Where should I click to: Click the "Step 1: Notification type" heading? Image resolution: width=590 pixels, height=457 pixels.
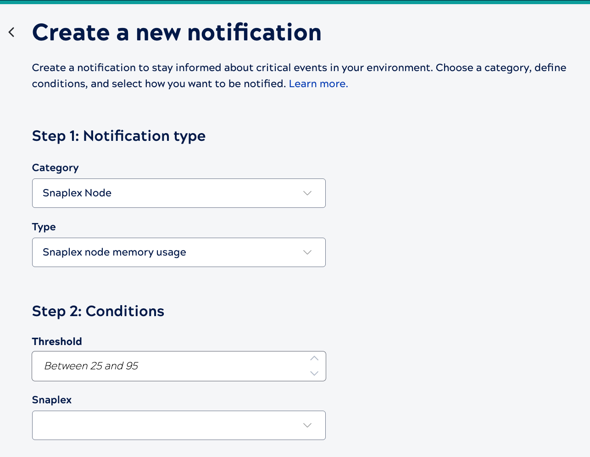(119, 136)
